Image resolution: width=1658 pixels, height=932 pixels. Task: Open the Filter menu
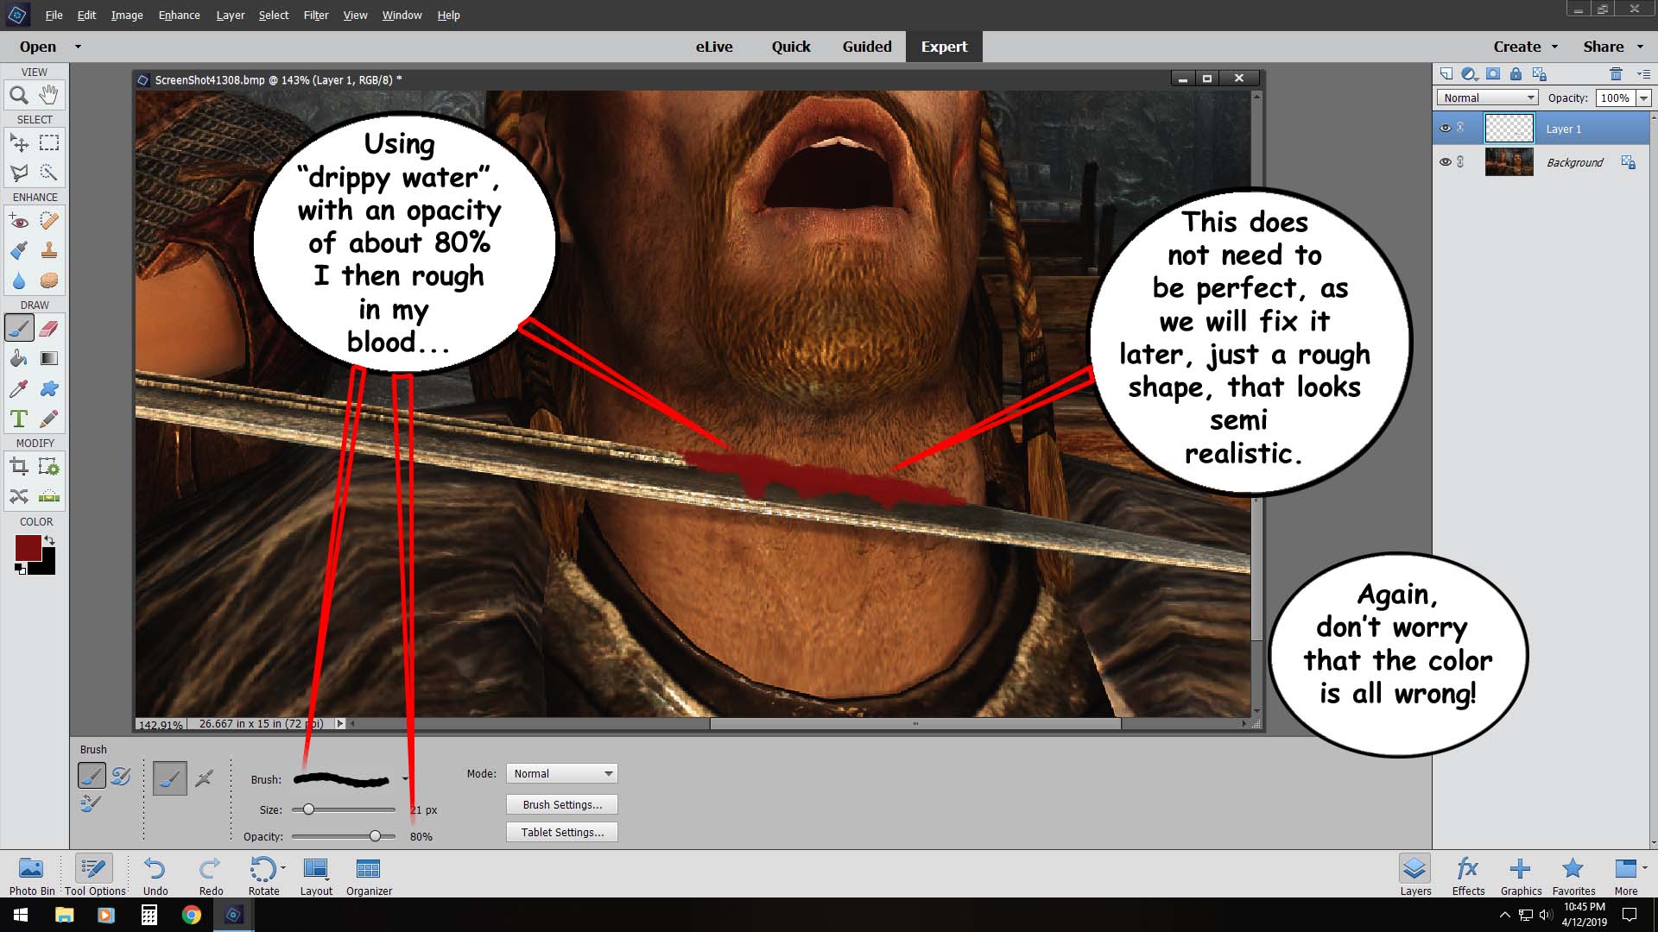(316, 15)
